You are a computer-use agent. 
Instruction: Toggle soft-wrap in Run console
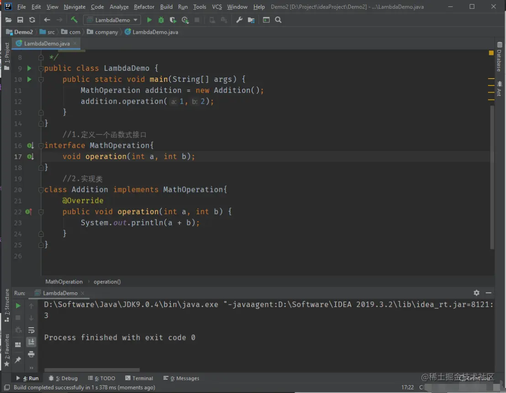click(31, 330)
